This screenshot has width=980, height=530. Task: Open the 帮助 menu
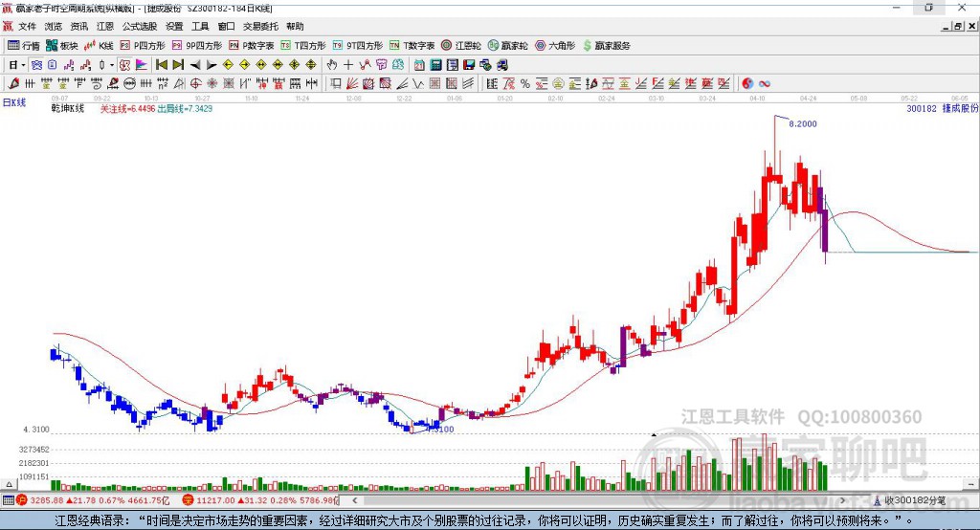click(x=295, y=26)
